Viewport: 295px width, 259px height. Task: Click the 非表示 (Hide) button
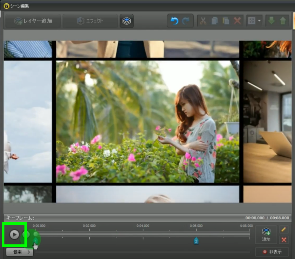tap(272, 252)
